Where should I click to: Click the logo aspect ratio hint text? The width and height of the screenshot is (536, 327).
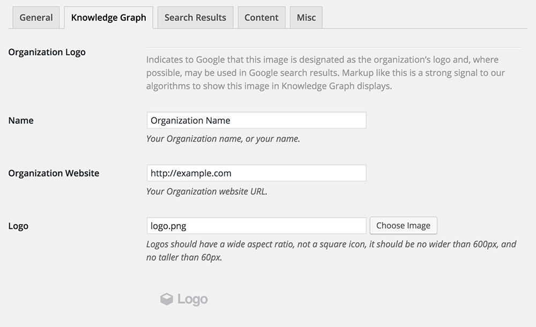tap(331, 250)
